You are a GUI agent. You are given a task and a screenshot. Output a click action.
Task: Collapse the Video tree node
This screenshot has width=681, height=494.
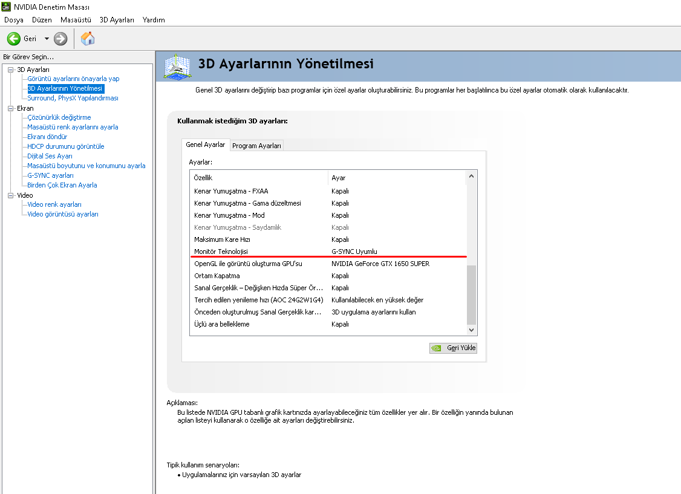pyautogui.click(x=10, y=195)
